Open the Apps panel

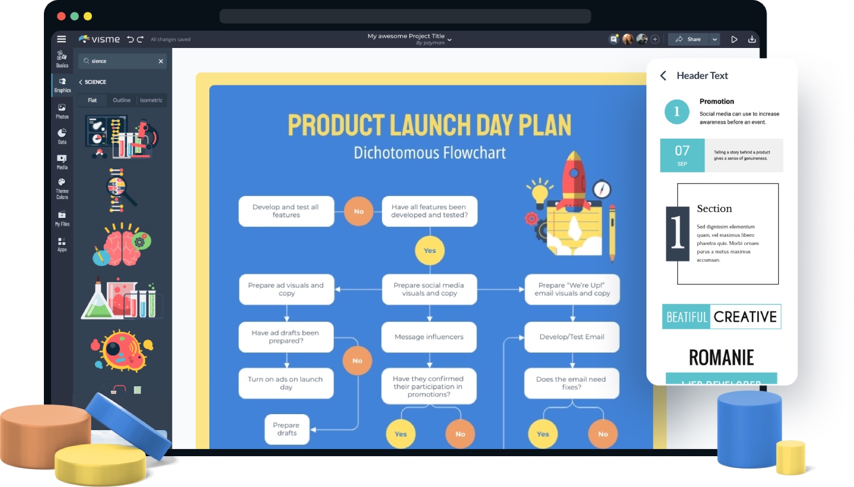[x=62, y=243]
